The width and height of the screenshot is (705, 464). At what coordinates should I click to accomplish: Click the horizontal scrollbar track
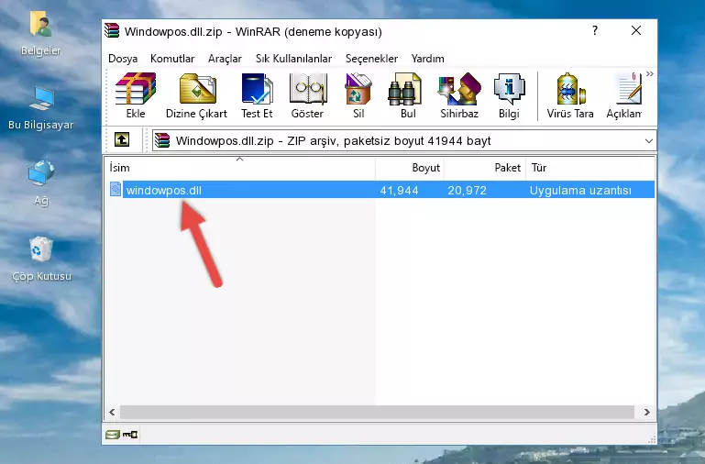click(x=377, y=412)
